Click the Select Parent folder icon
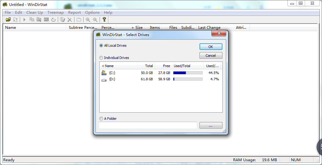 79,20
